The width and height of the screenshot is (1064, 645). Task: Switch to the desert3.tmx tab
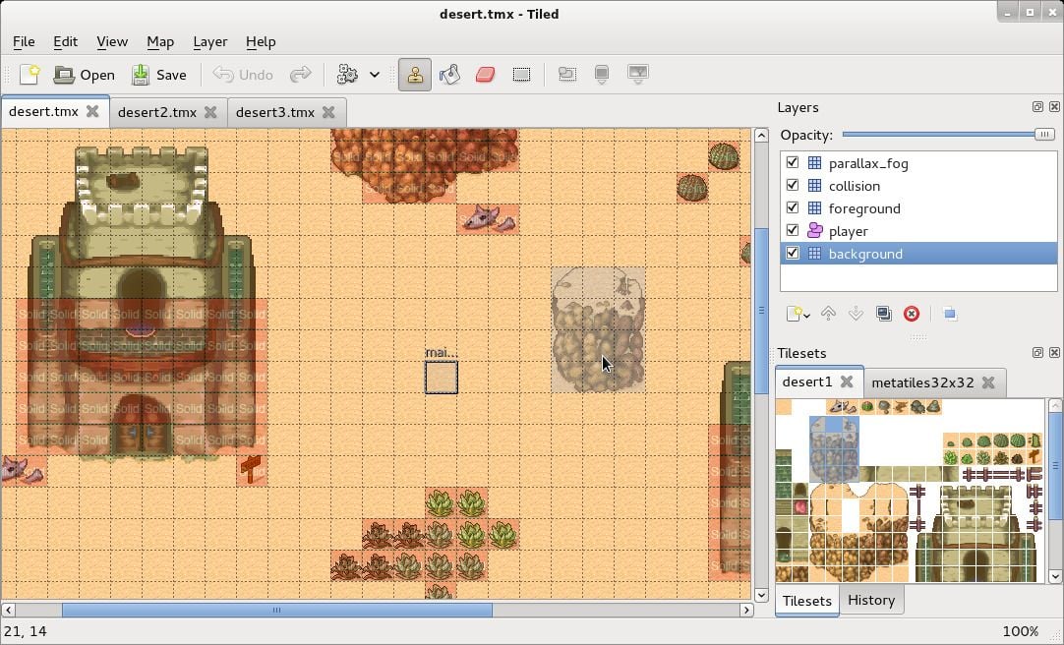[276, 111]
